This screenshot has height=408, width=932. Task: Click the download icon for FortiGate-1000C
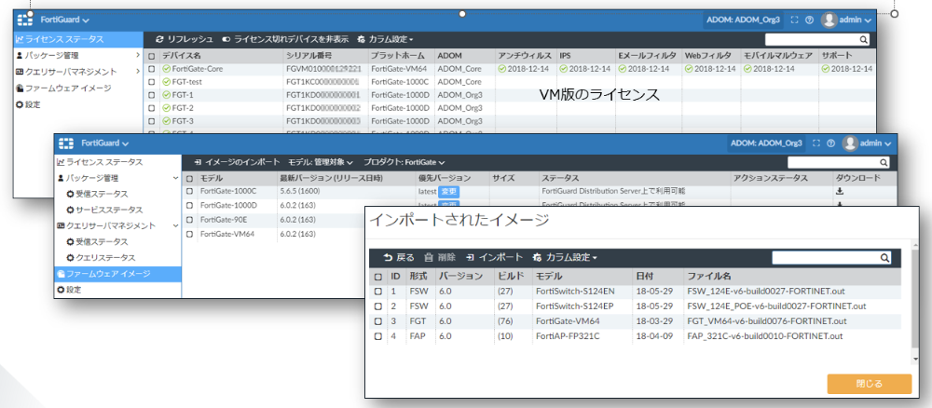point(840,191)
